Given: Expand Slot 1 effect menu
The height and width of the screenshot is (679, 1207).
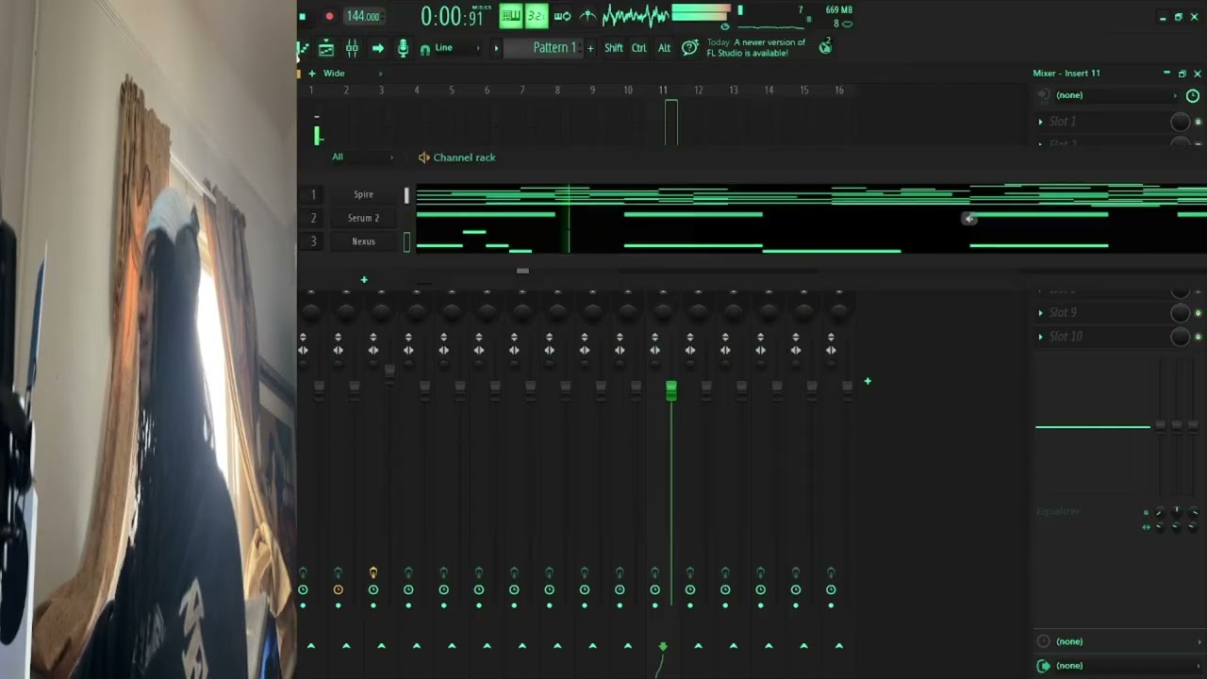Looking at the screenshot, I should tap(1041, 122).
